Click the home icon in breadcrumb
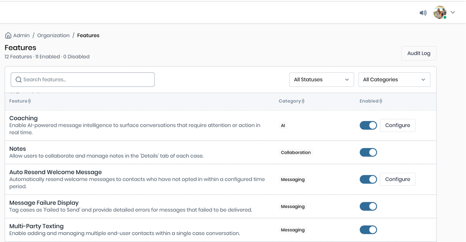This screenshot has height=242, width=466. click(x=8, y=36)
